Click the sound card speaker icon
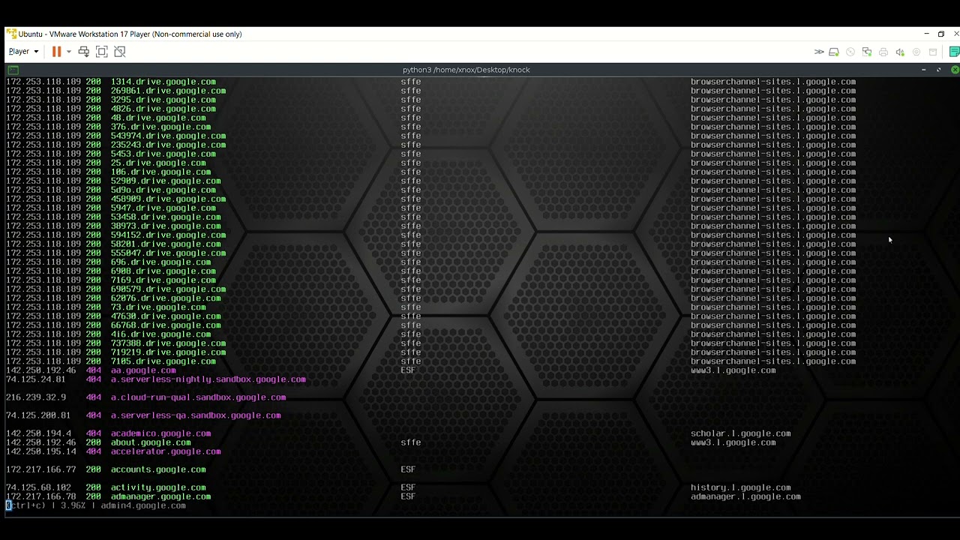The height and width of the screenshot is (540, 960). (900, 52)
